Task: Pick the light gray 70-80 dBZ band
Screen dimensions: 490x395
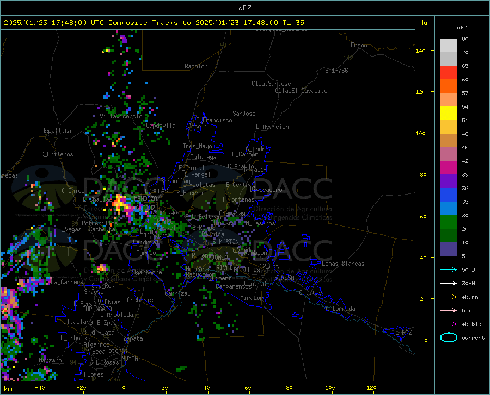Action: coord(449,46)
